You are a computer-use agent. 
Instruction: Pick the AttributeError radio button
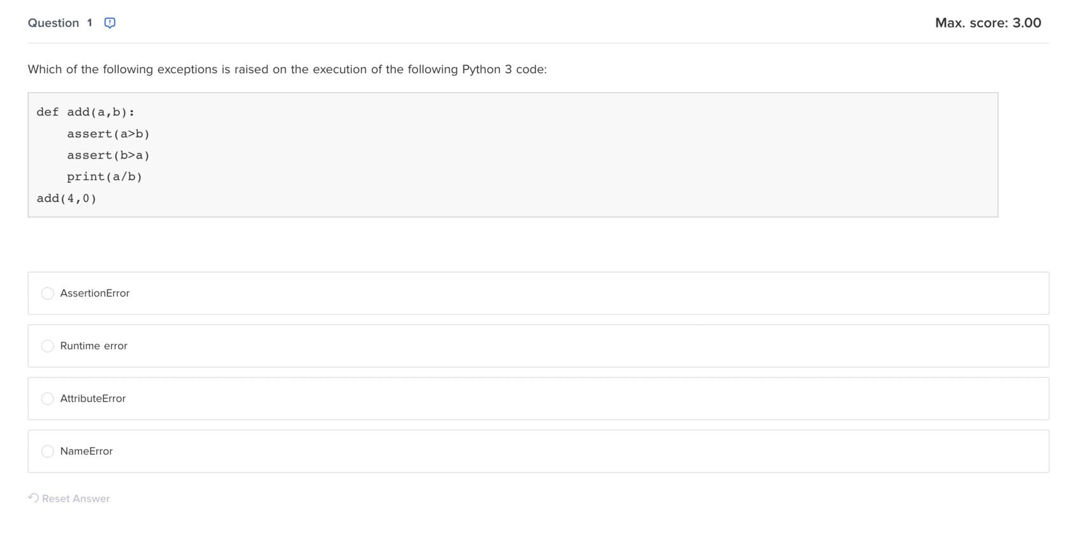click(x=47, y=399)
